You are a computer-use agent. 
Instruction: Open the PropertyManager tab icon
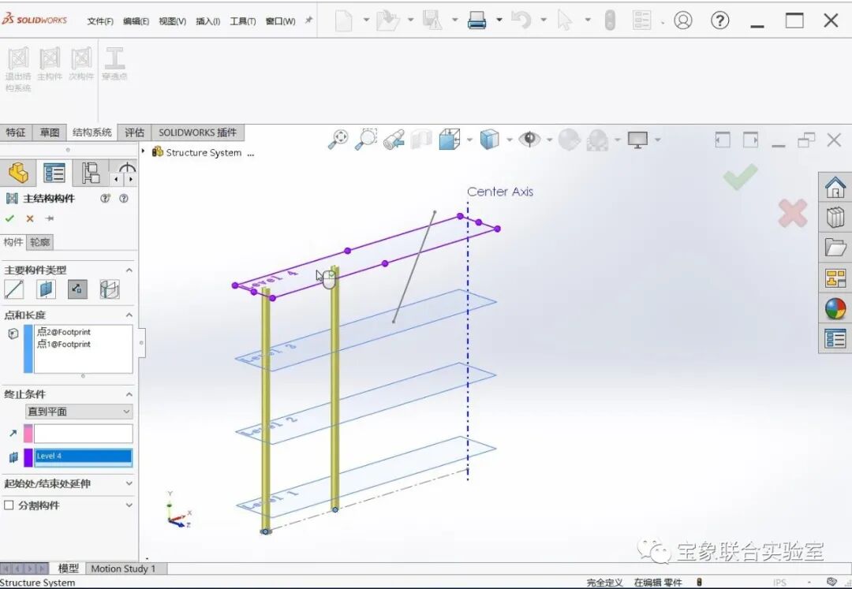54,173
